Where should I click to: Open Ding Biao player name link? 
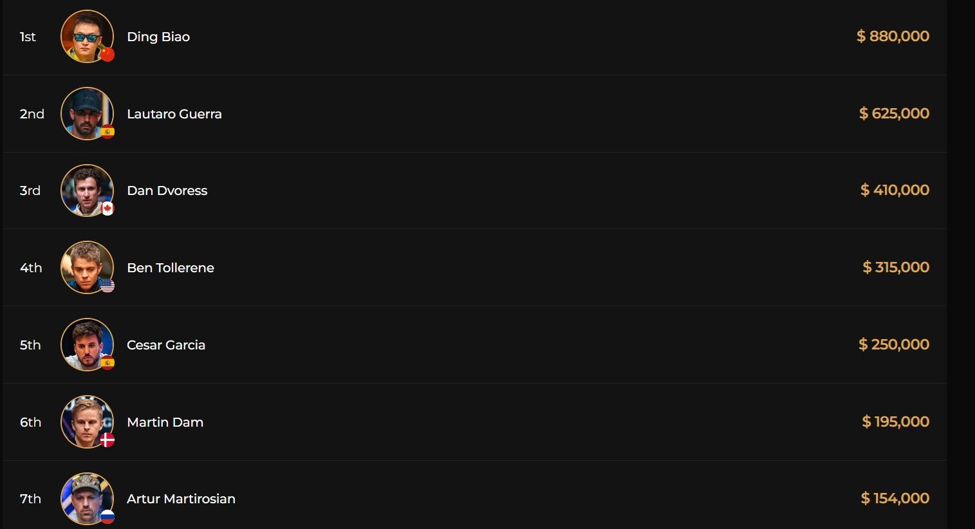click(x=158, y=37)
